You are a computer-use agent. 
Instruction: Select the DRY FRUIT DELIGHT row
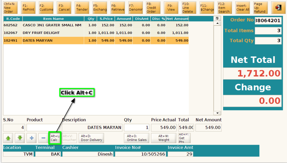96,33
